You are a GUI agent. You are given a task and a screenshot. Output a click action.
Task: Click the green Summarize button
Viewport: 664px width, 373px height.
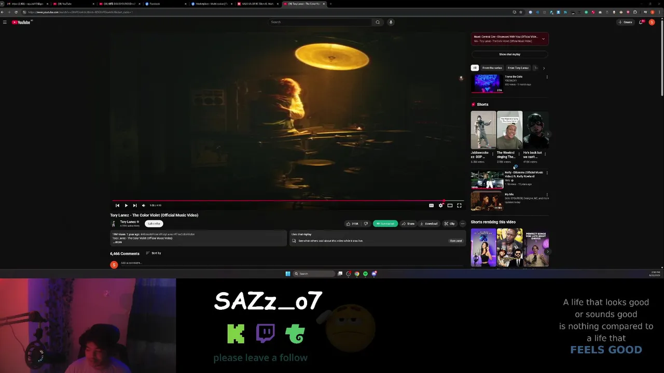pyautogui.click(x=385, y=224)
